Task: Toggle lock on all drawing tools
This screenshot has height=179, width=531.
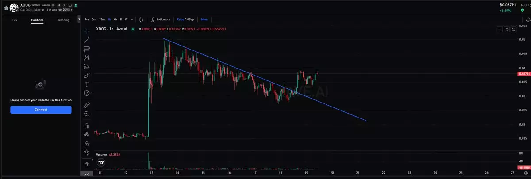Action: pyautogui.click(x=87, y=144)
